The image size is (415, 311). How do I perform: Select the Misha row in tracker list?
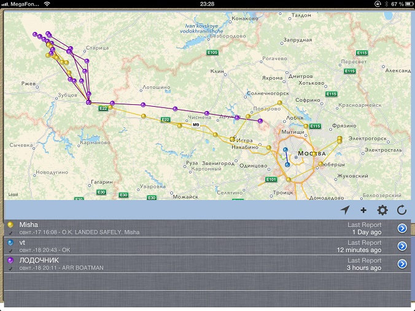click(x=184, y=228)
